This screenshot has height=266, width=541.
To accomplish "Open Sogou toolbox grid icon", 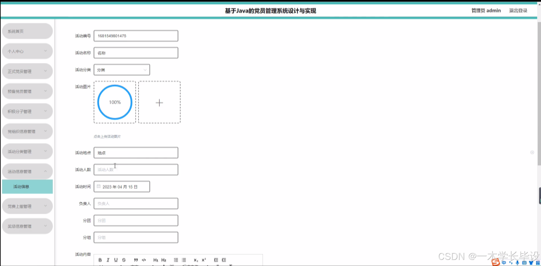I will coord(538,263).
